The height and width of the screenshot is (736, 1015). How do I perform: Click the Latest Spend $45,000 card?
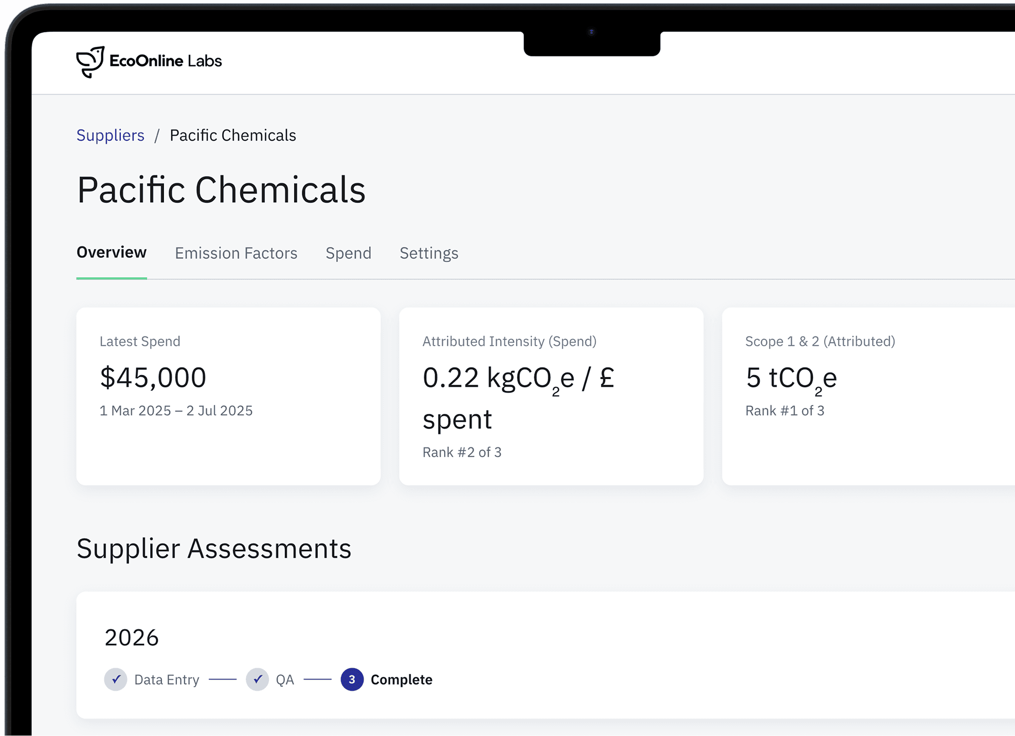228,396
